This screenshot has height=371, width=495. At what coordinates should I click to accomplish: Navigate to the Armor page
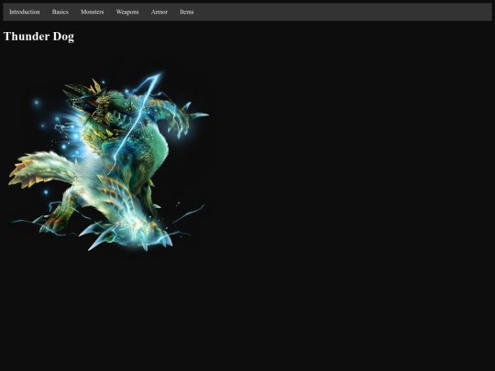tap(159, 12)
